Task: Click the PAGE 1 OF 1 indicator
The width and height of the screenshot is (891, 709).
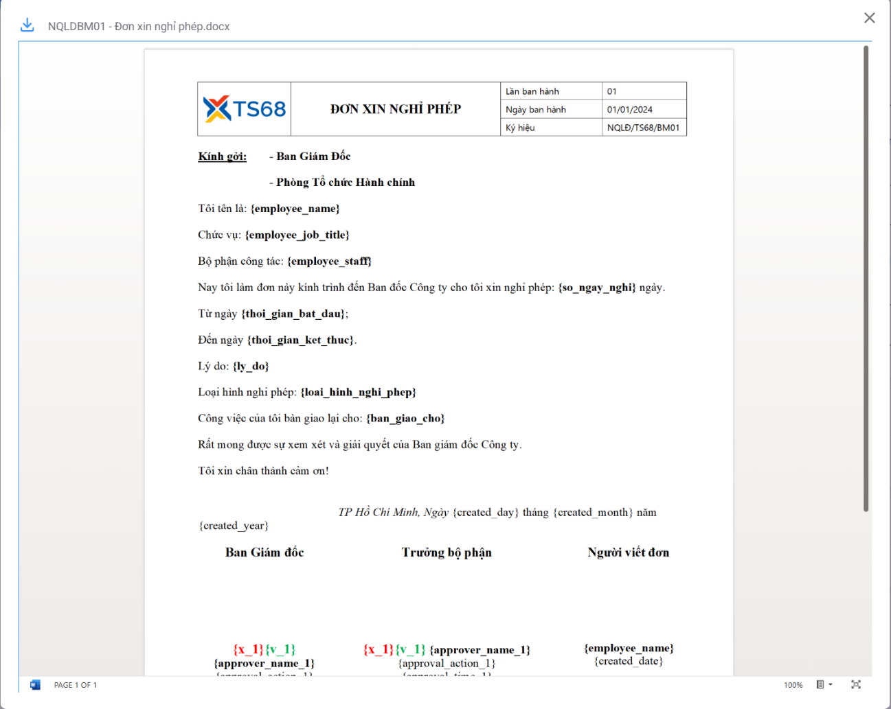Action: 76,685
